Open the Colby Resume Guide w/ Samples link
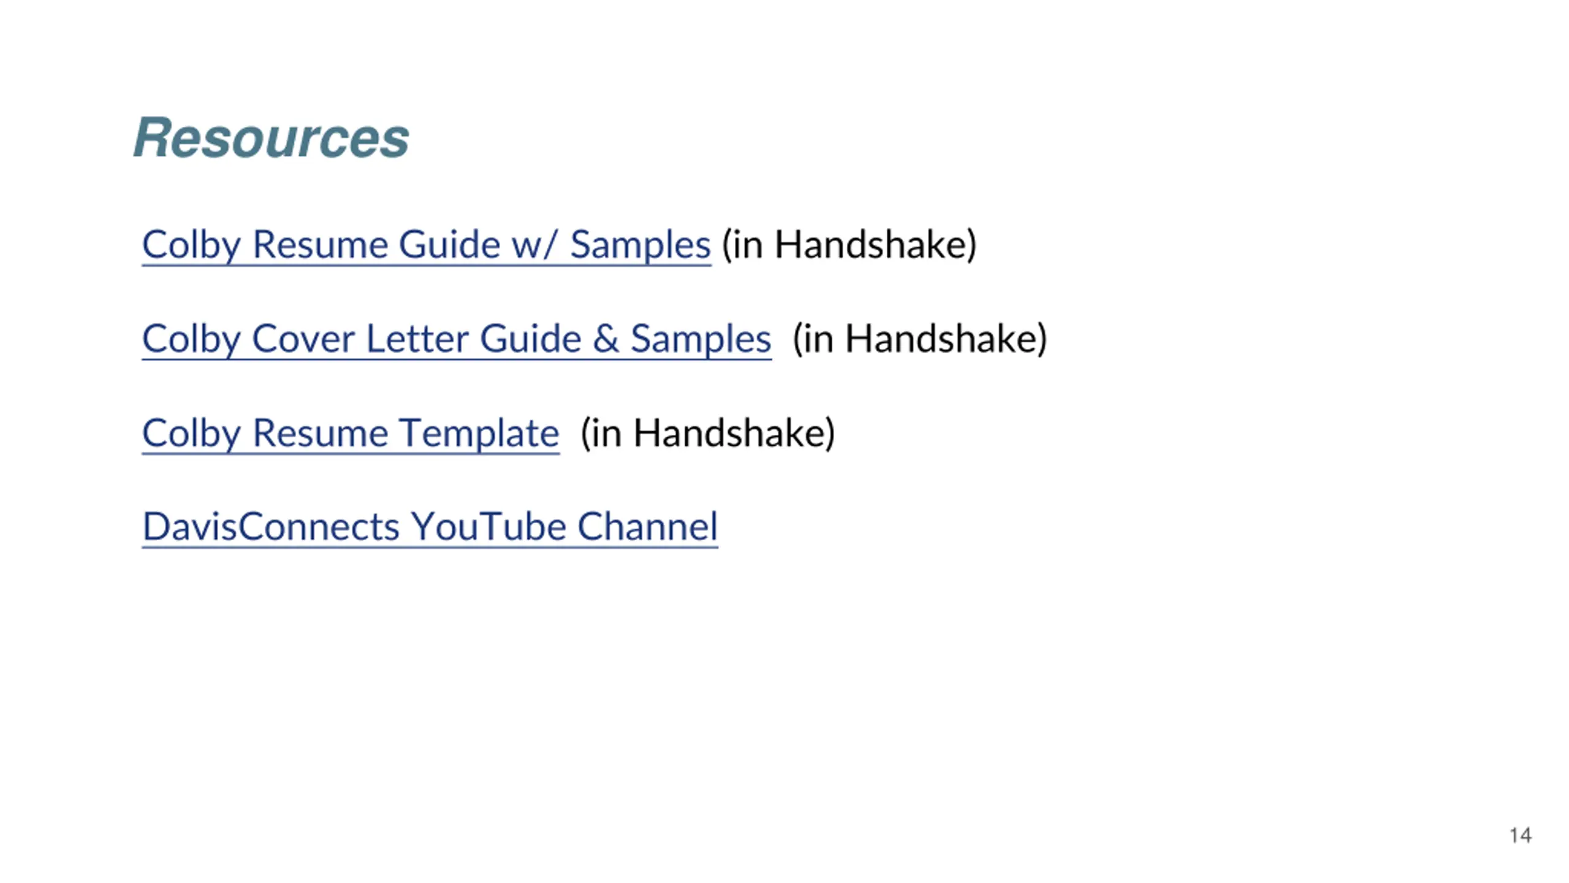This screenshot has width=1569, height=883. tap(427, 245)
